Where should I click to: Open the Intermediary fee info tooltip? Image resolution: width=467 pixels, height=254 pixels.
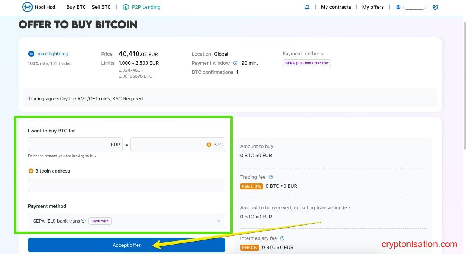(x=282, y=238)
